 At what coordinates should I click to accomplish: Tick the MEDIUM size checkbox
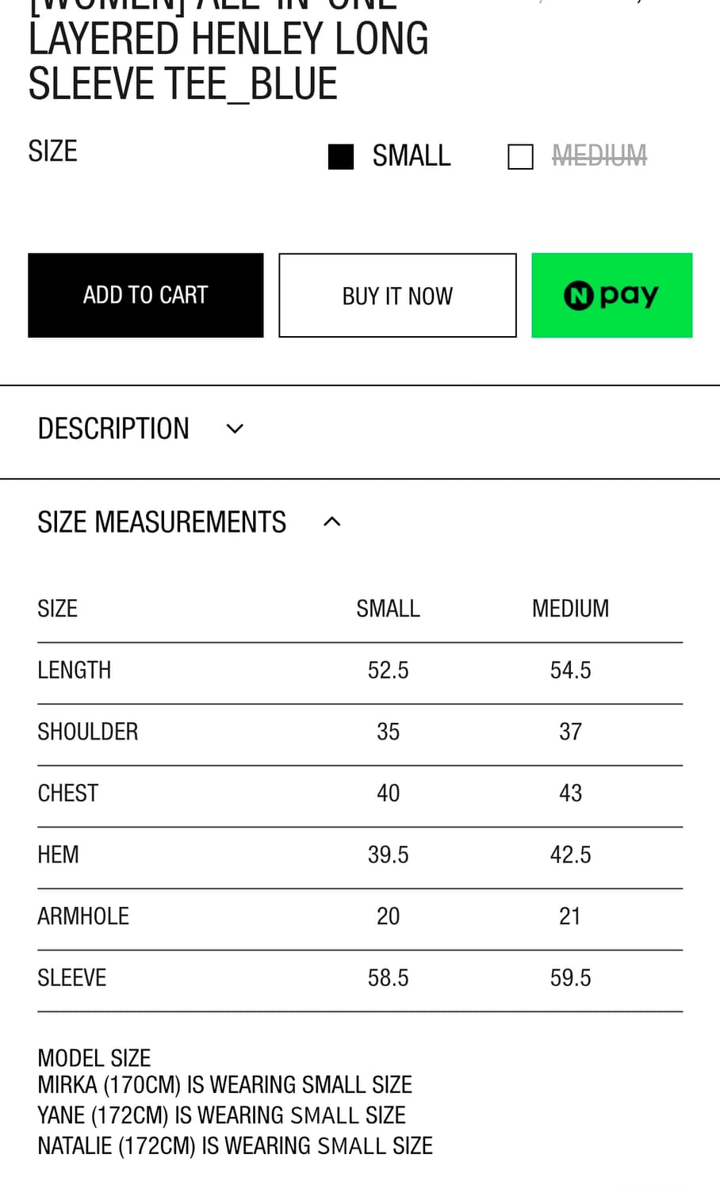click(x=520, y=156)
